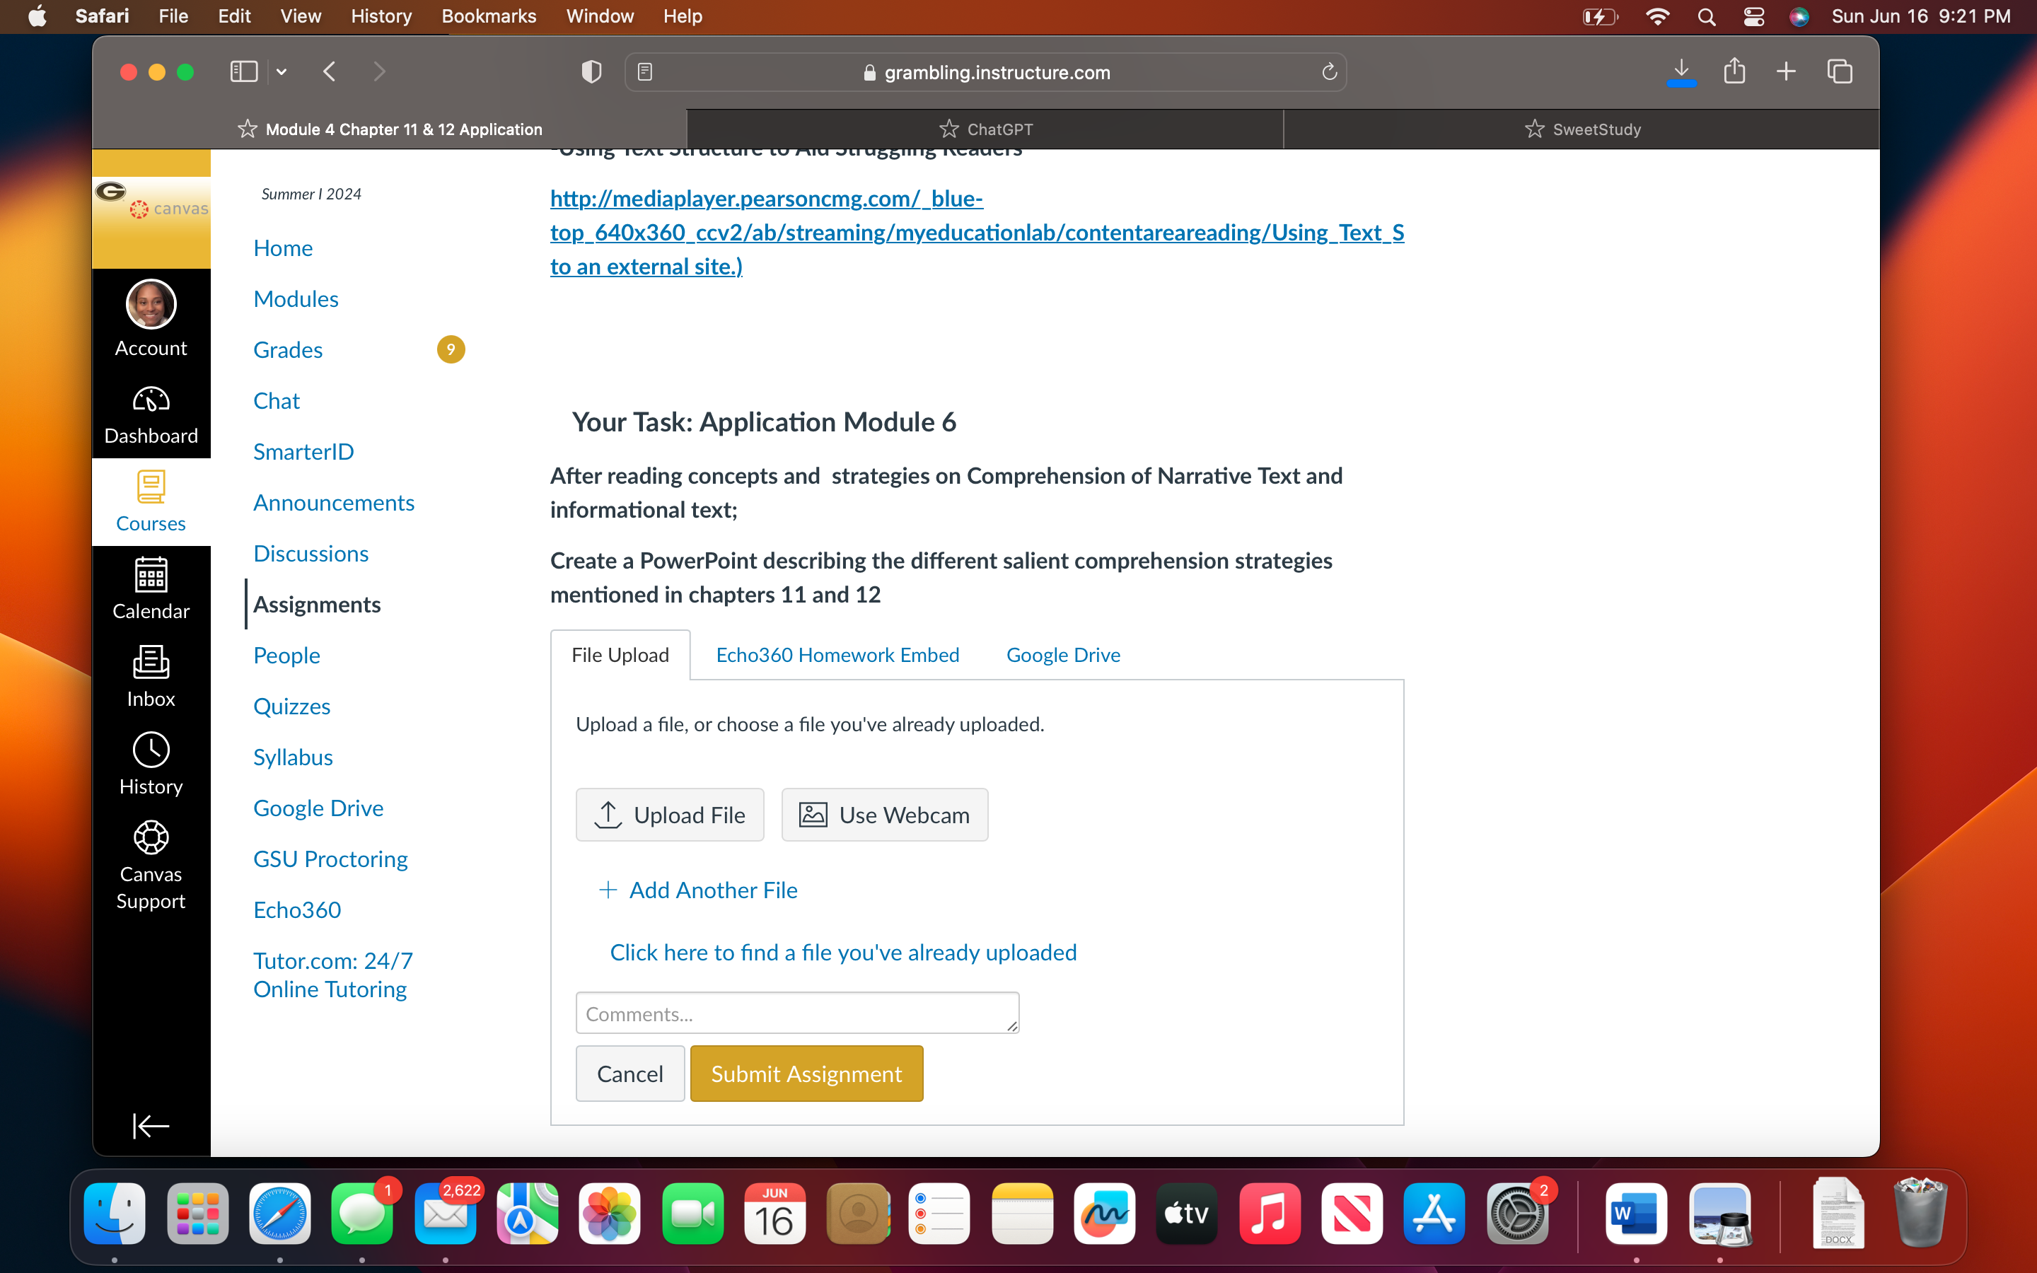Click the Comments text box
2037x1273 pixels.
(797, 1013)
